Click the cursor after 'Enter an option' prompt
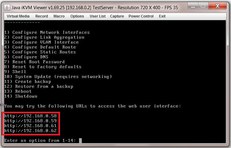Viewport: 231px width, 148px height. click(x=80, y=141)
